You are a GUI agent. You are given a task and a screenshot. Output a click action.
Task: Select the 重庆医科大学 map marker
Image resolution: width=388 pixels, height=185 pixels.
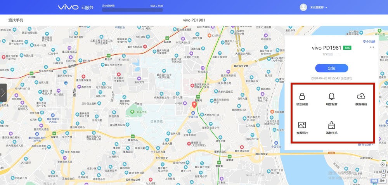[165, 71]
